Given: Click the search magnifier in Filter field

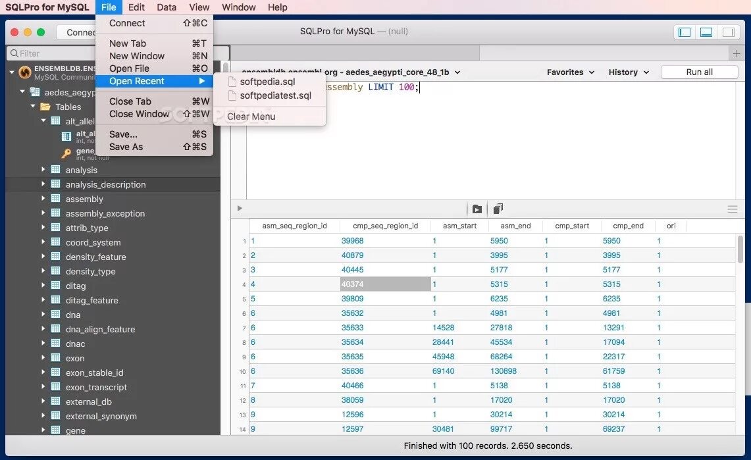Looking at the screenshot, I should point(14,53).
